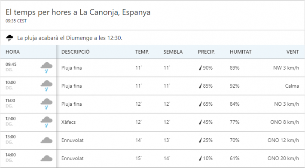The image size is (305, 168).
Task: Click the VENT column header
Action: (293, 52)
